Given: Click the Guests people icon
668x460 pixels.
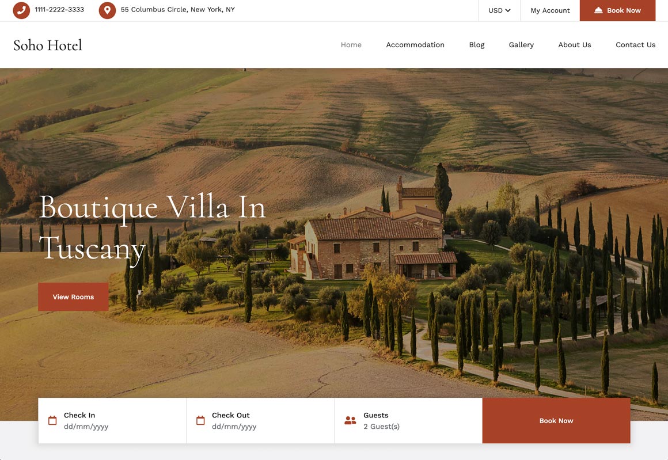Looking at the screenshot, I should click(350, 420).
